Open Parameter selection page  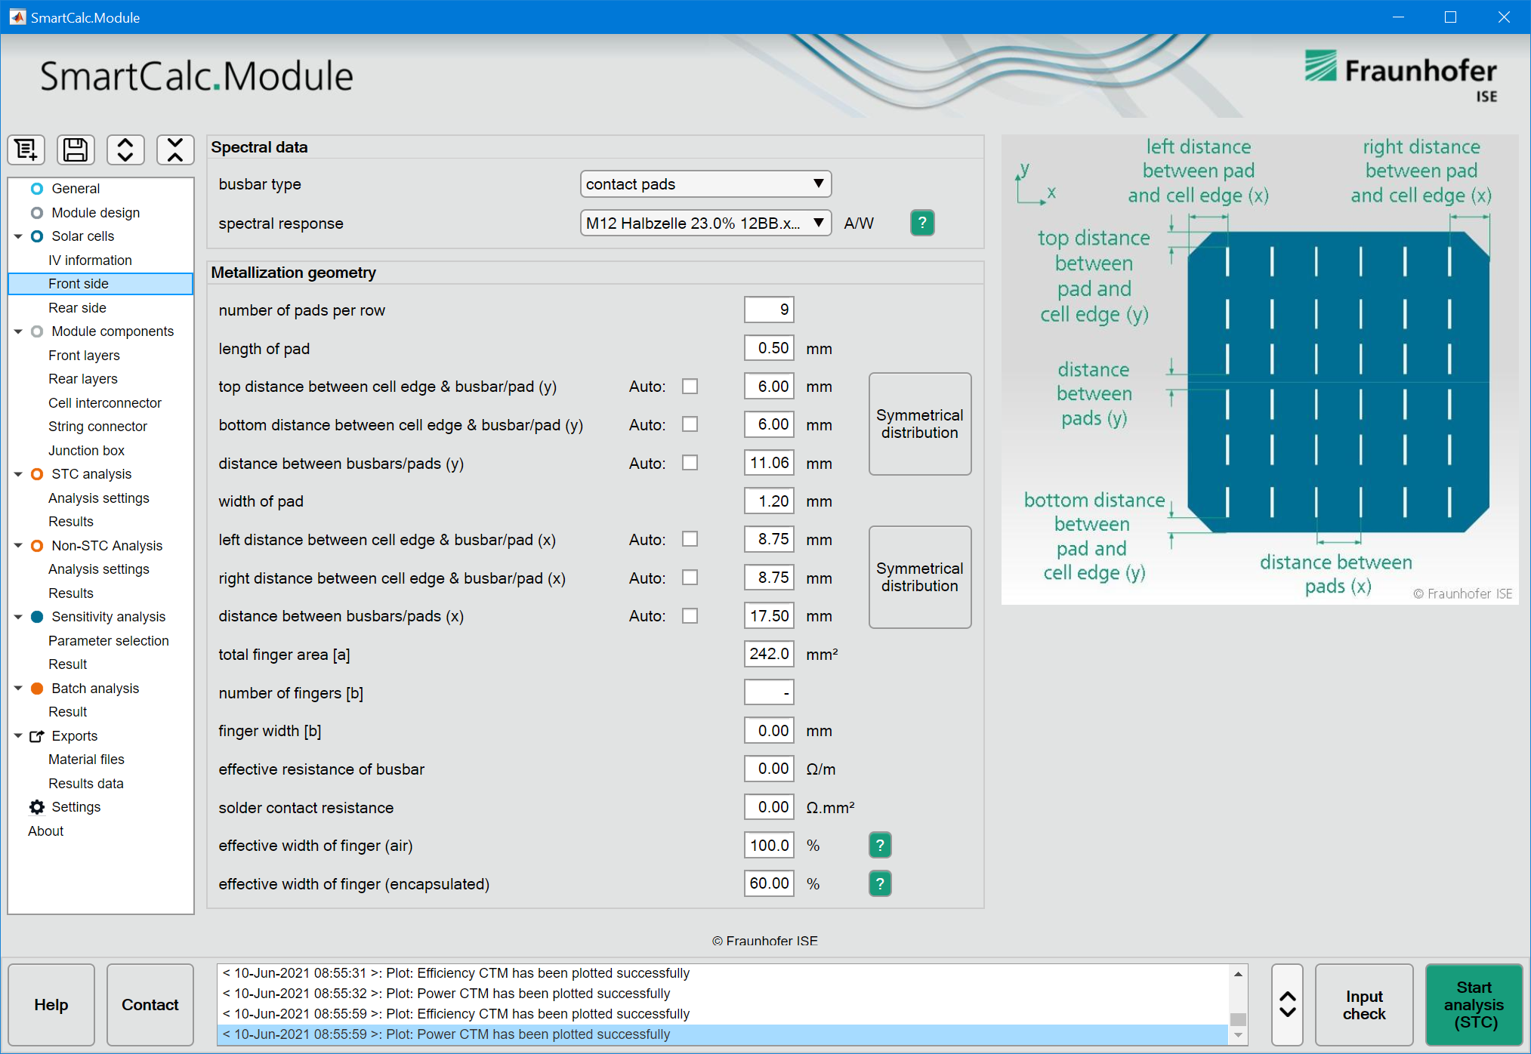click(109, 641)
